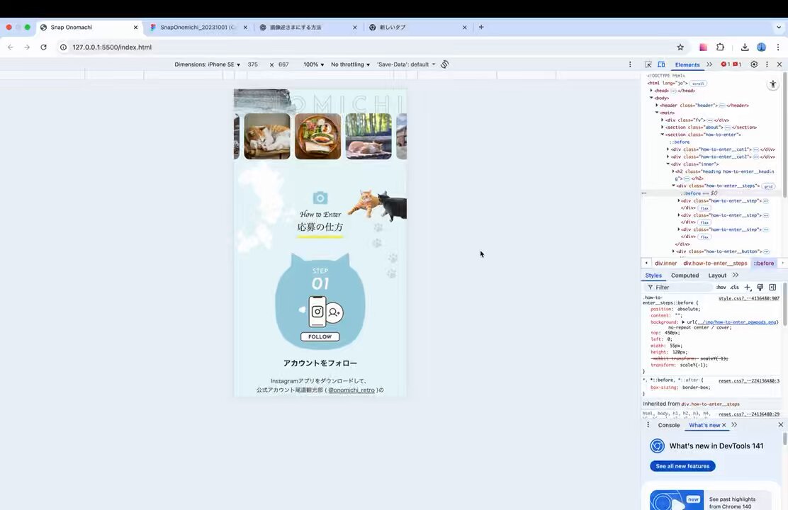Expand the background property triangle
The height and width of the screenshot is (510, 788).
(x=683, y=322)
